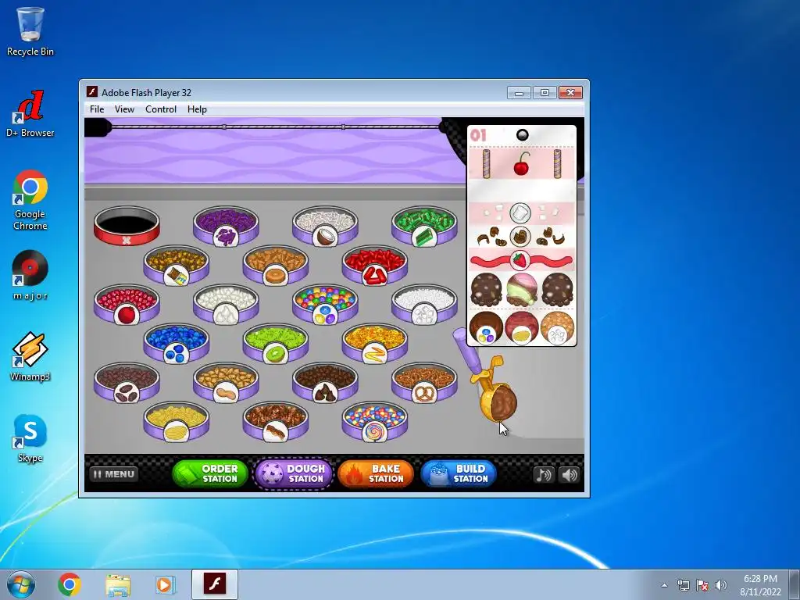Open the File menu
Screen dimensions: 800x600
pos(96,109)
